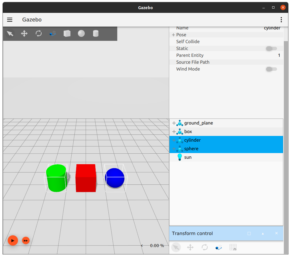Activate translate mode in top toolbar
Viewport: 291px width, 257px height.
coord(24,34)
